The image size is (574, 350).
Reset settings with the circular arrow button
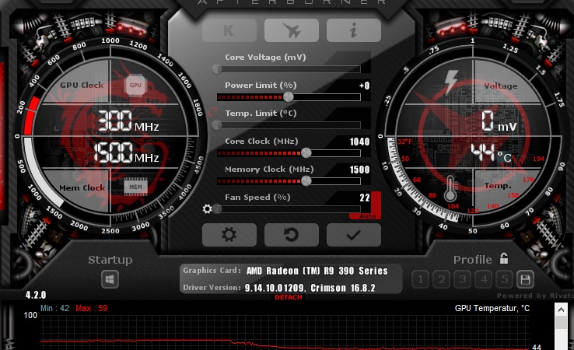[x=292, y=235]
